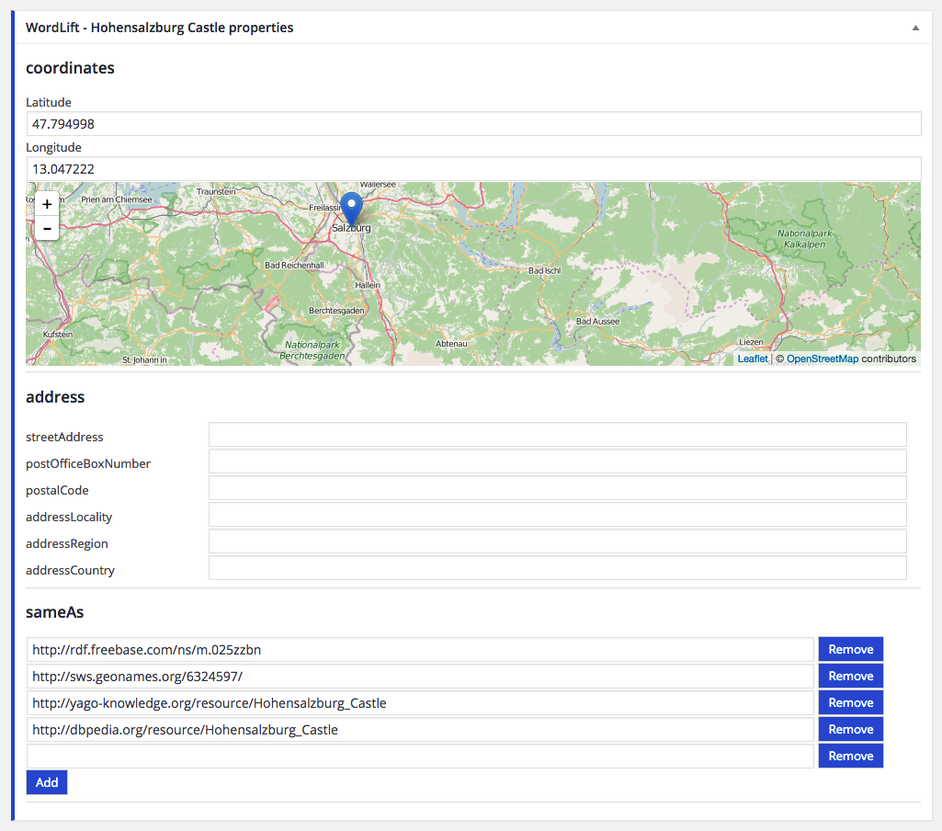Select the addressLocality input

(557, 515)
